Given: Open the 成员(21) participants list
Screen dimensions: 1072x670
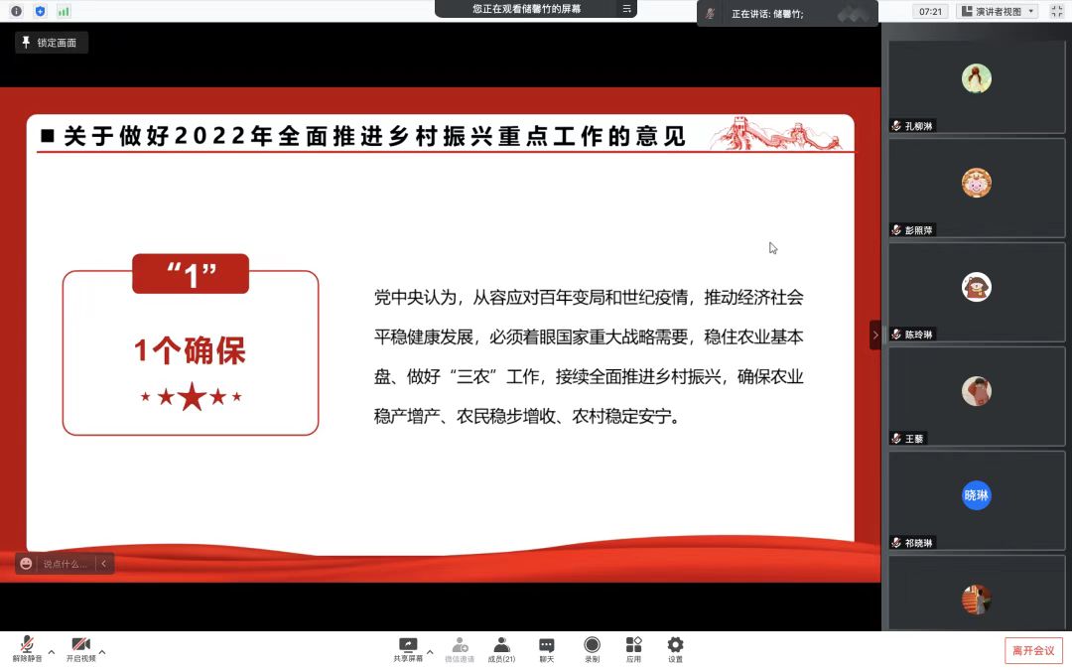Looking at the screenshot, I should pos(501,647).
